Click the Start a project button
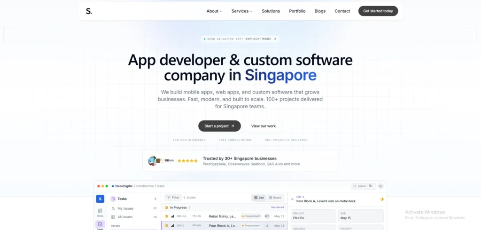The width and height of the screenshot is (481, 230). [x=219, y=126]
